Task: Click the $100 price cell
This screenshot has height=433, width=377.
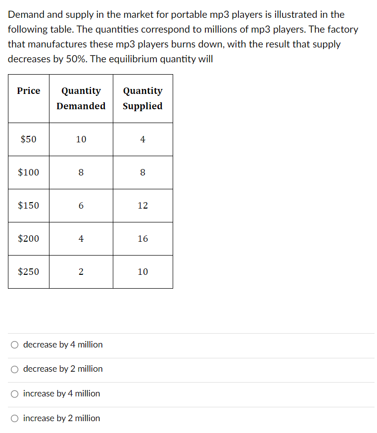Action: [28, 173]
